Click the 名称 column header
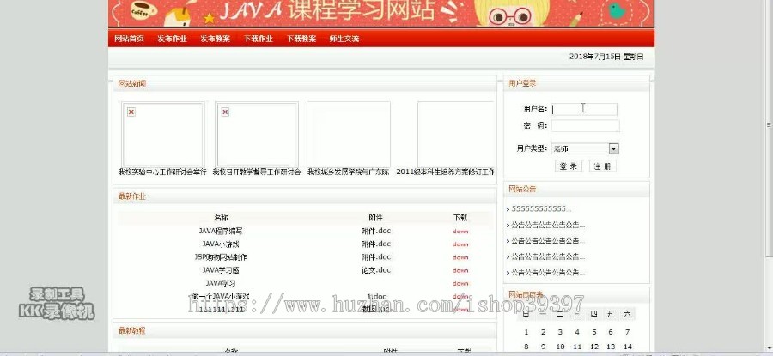 pos(221,218)
